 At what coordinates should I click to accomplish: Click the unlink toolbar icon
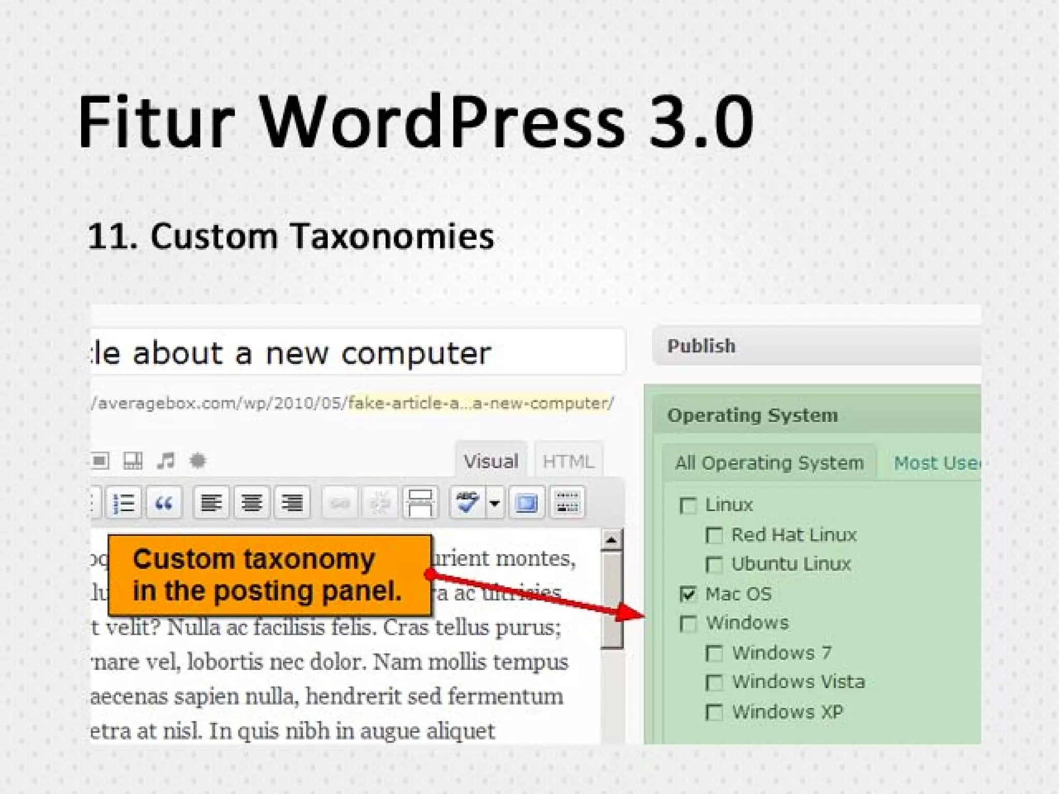[x=380, y=502]
